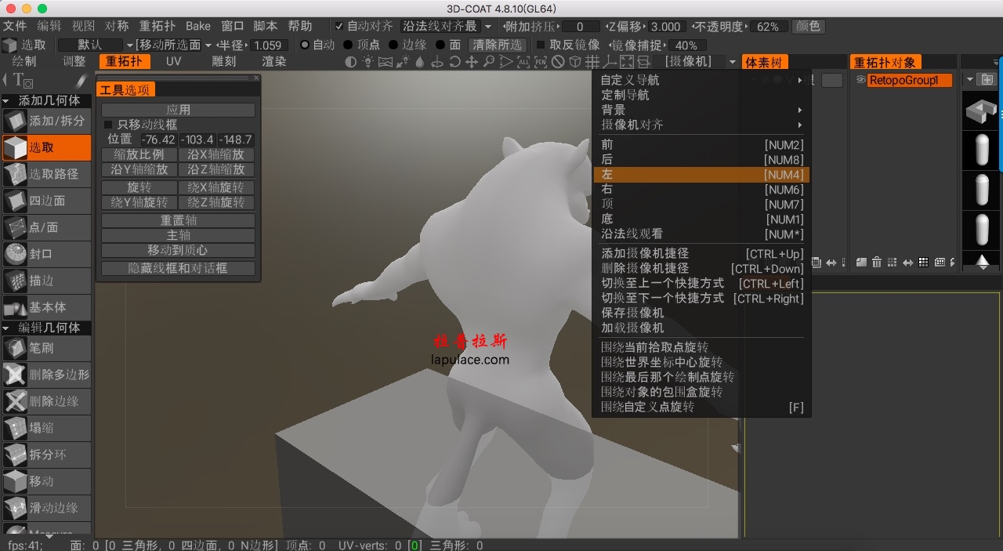This screenshot has width=1003, height=551.
Task: Select the 四边面 quads tool
Action: click(46, 201)
